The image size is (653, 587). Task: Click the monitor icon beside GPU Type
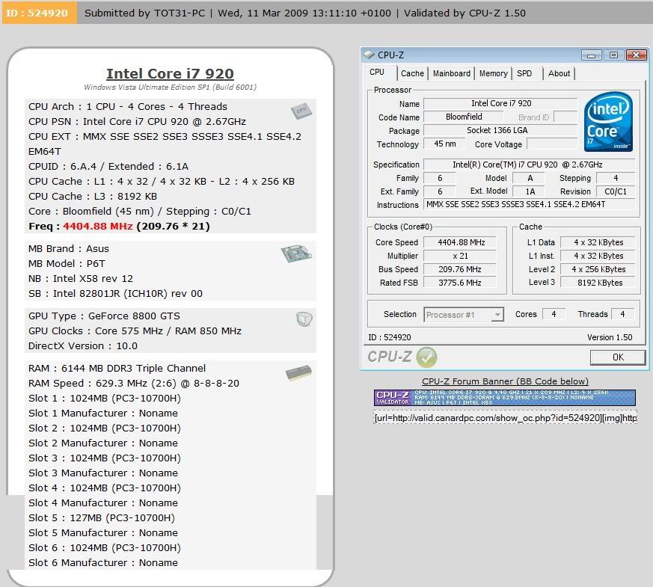point(304,319)
